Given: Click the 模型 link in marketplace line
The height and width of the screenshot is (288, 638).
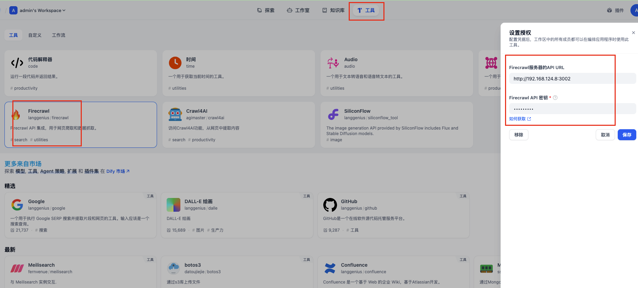Looking at the screenshot, I should [x=20, y=171].
